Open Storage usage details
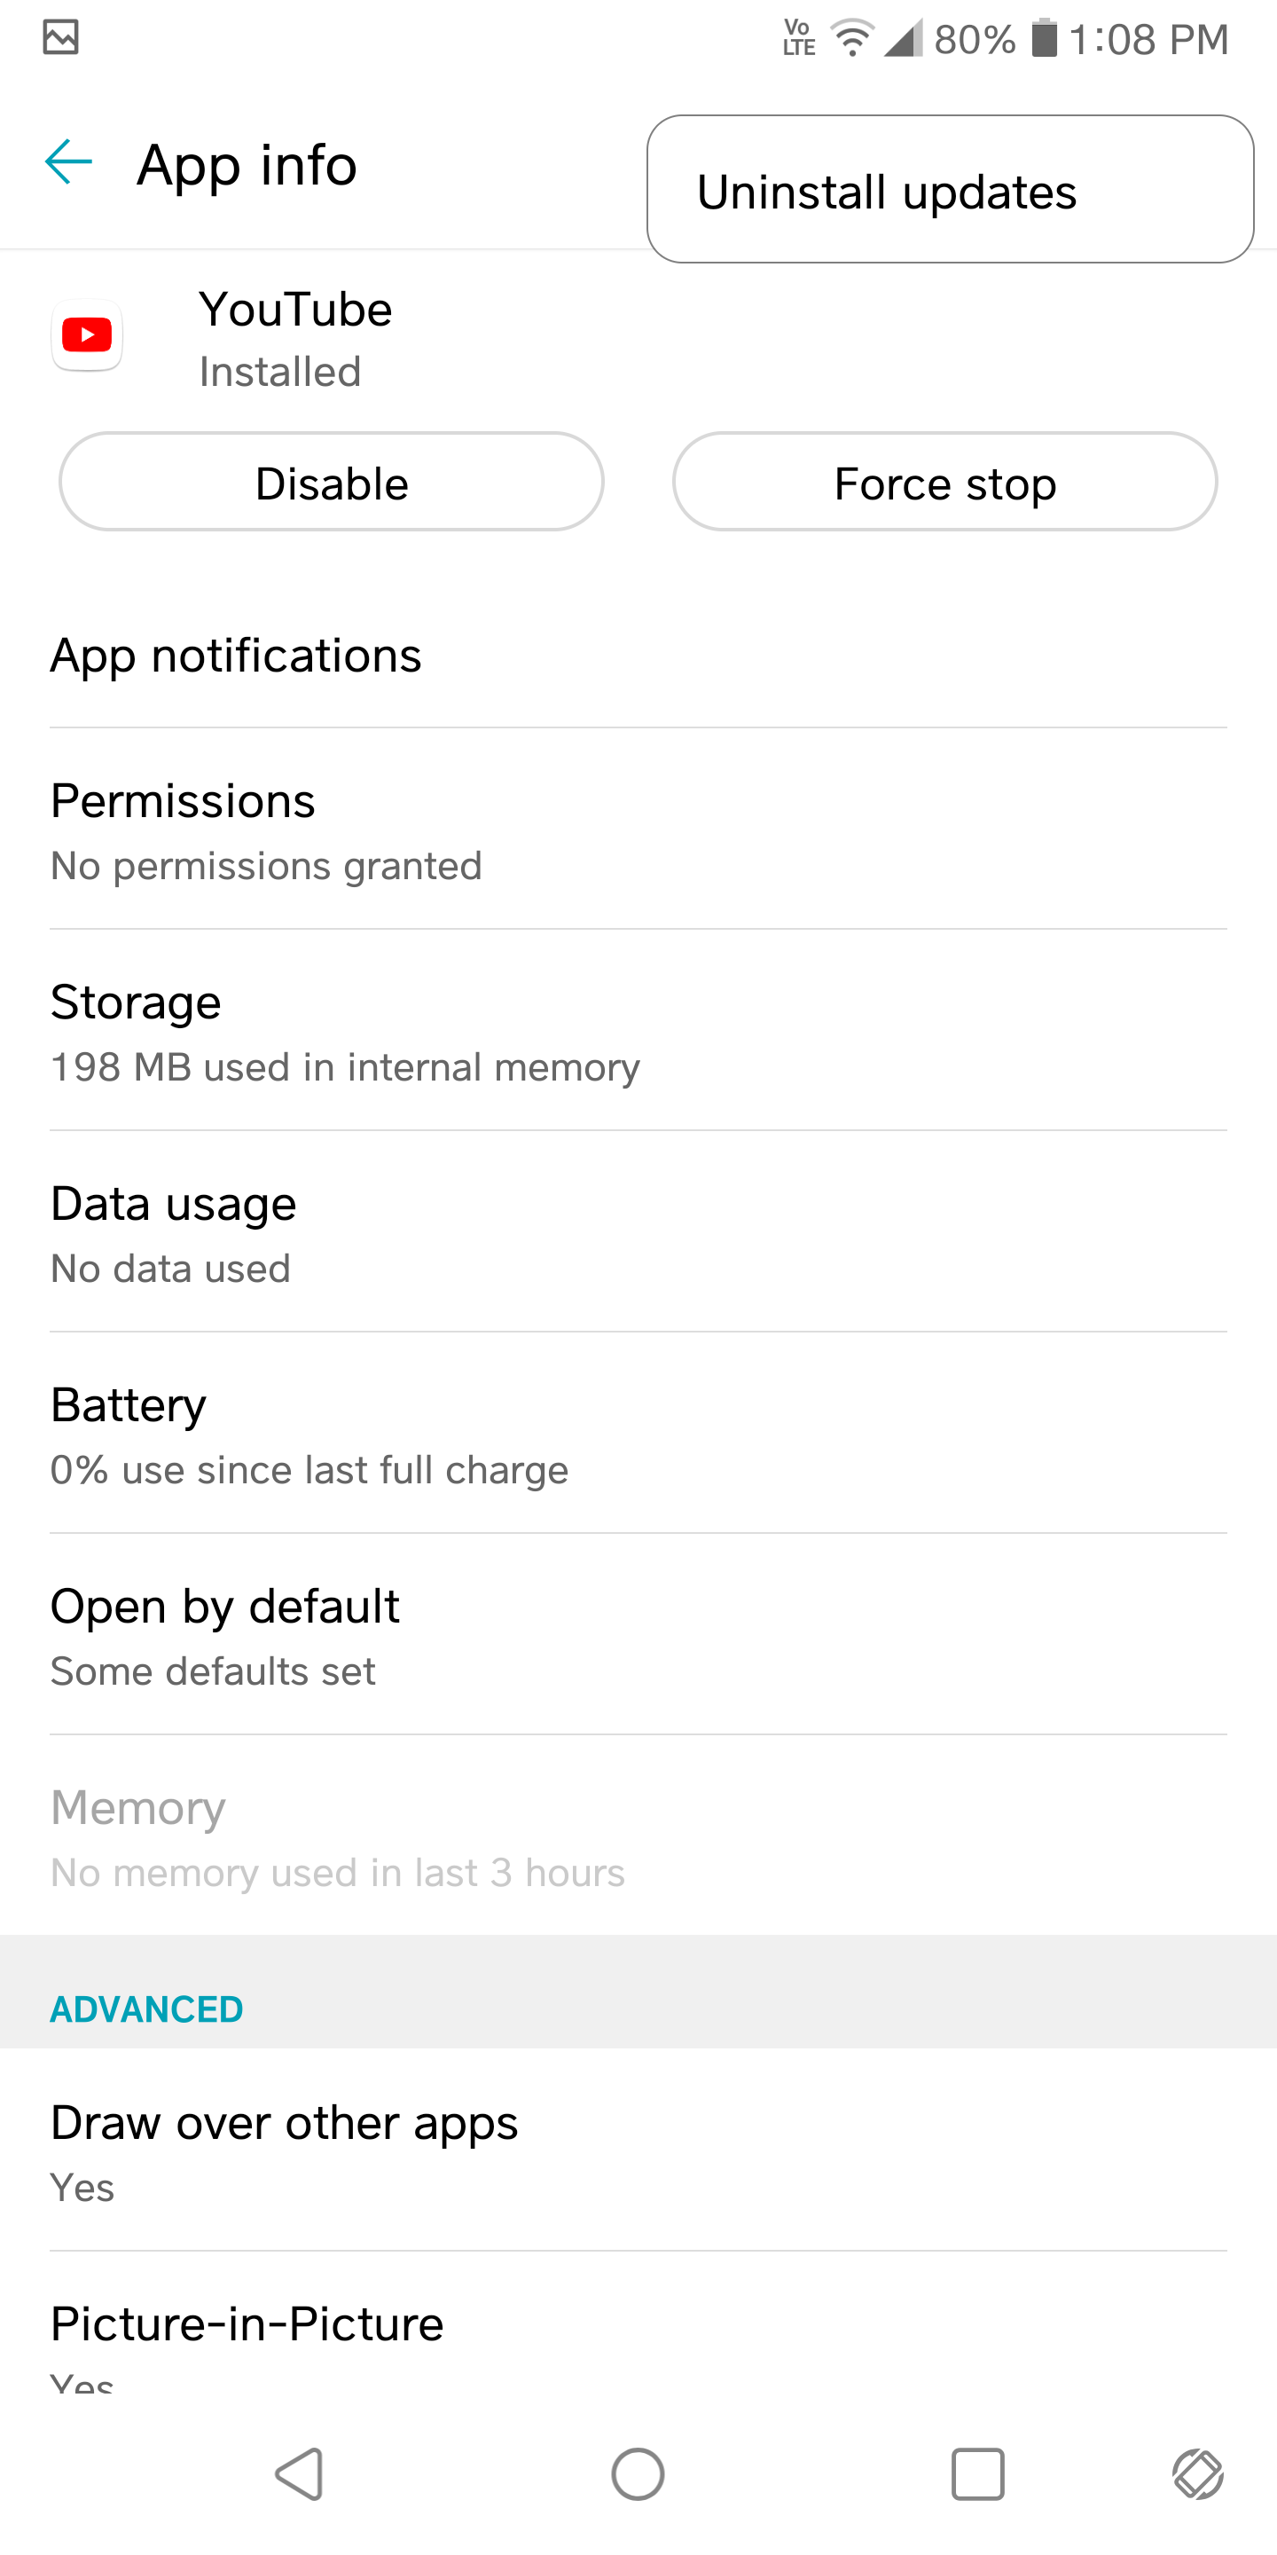 tap(638, 1032)
